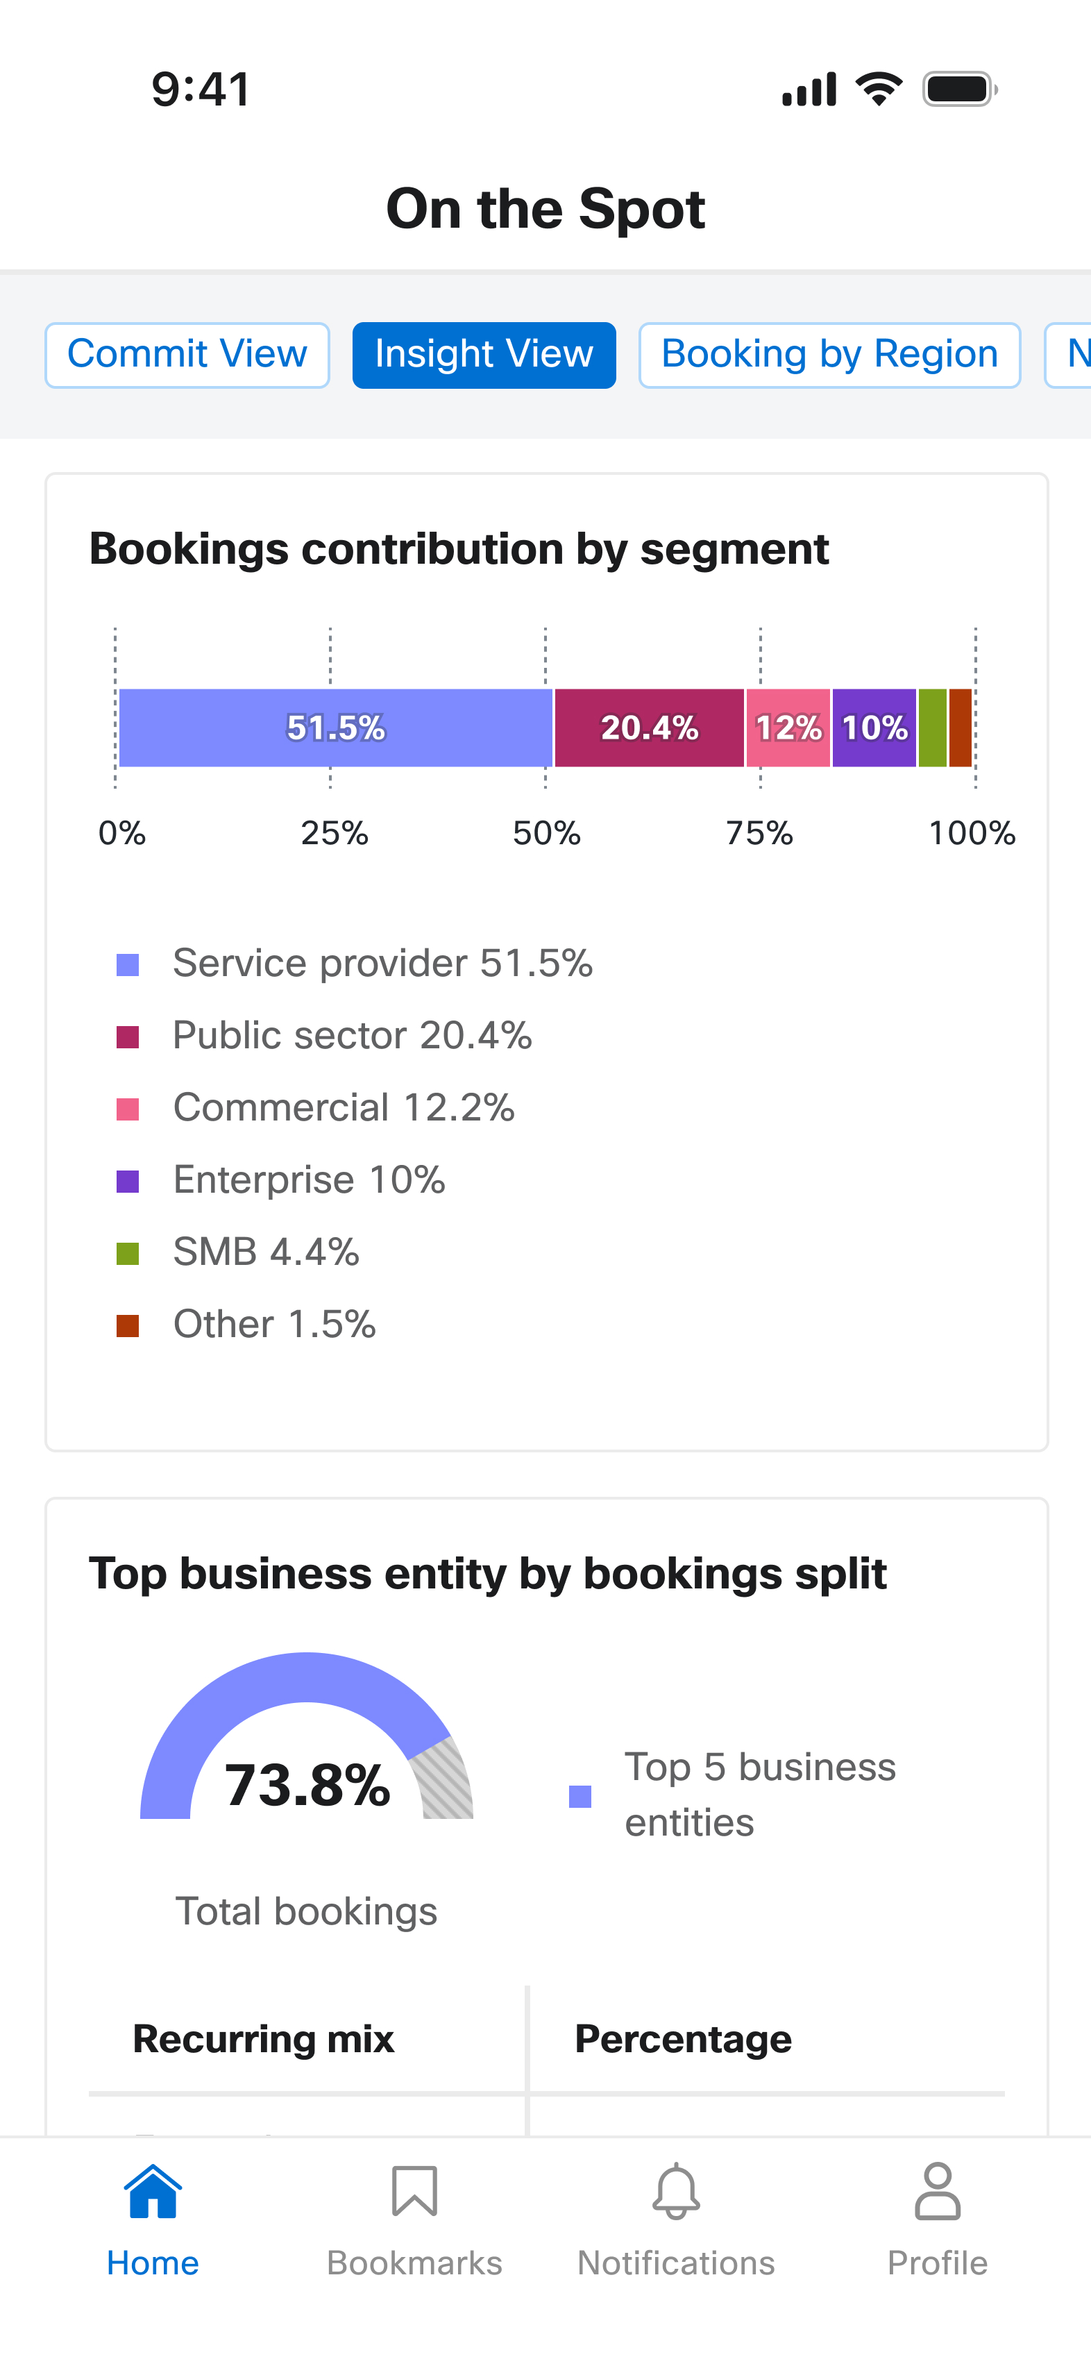
Task: Tap the cellular signal bars icon
Action: 809,89
